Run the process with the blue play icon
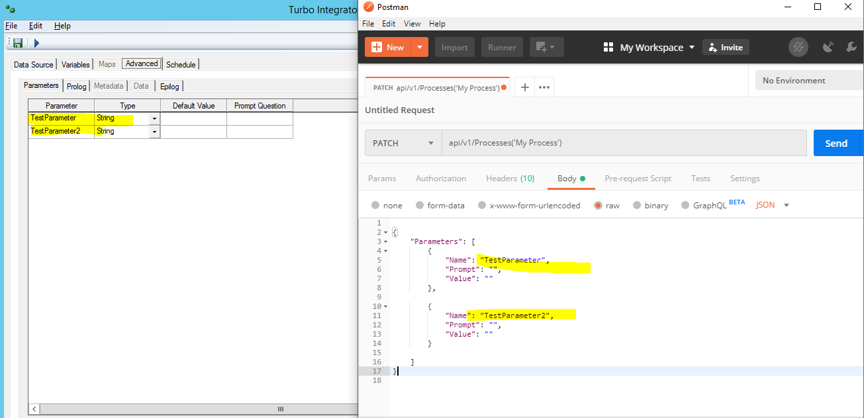The width and height of the screenshot is (864, 418). point(36,43)
